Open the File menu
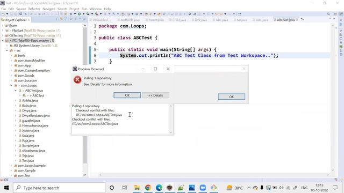The width and height of the screenshot is (344, 193). tap(4, 9)
